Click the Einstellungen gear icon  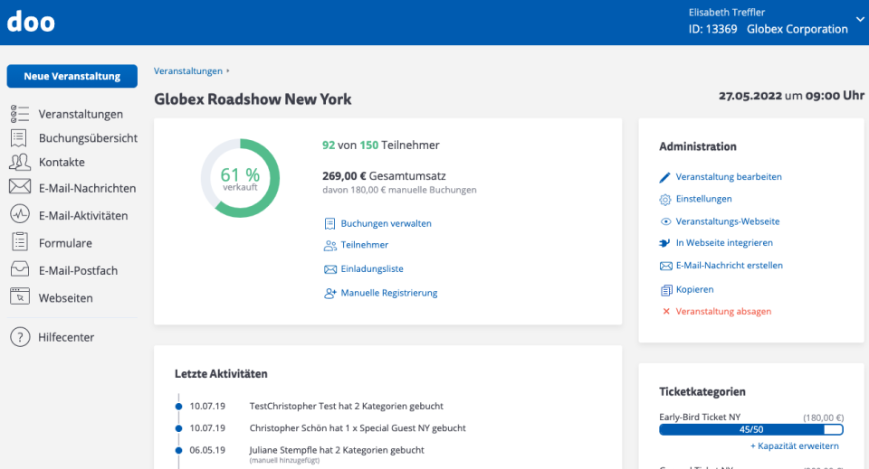(665, 199)
